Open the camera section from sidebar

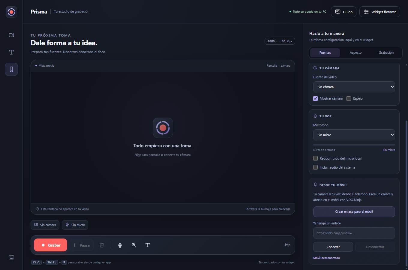(x=11, y=35)
